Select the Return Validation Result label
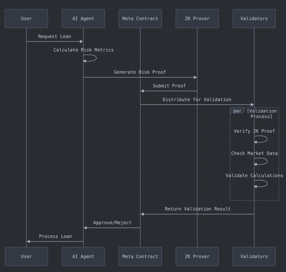Viewport: 286px width, 272px height. (198, 209)
